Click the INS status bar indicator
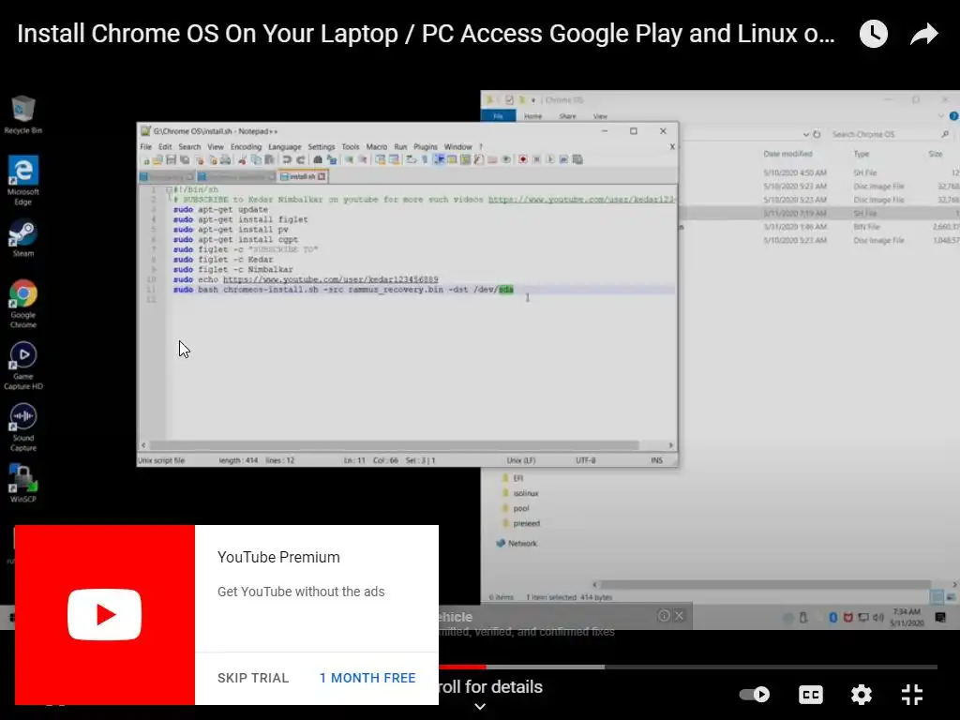 (x=656, y=460)
